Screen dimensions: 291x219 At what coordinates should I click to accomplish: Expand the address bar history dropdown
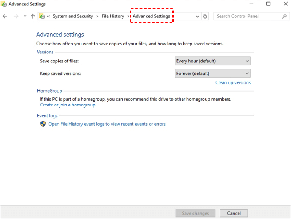tap(198, 16)
